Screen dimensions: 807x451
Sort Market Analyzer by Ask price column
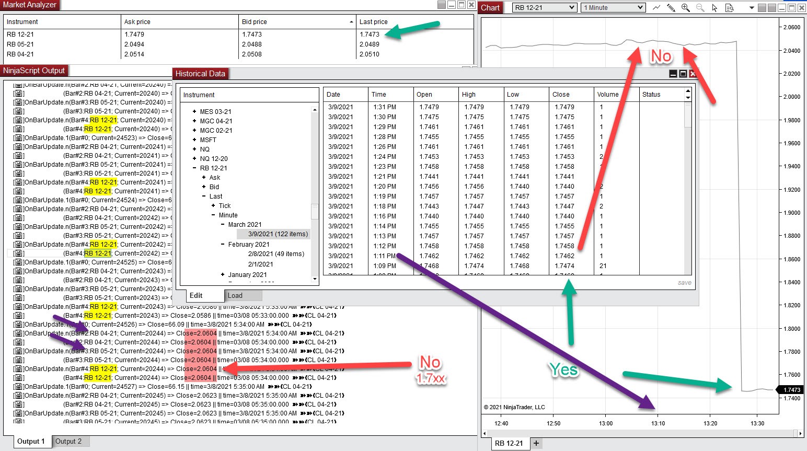pos(179,22)
